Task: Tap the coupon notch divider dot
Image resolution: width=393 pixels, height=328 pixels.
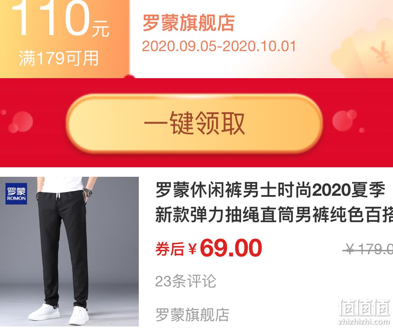Action: (129, 77)
